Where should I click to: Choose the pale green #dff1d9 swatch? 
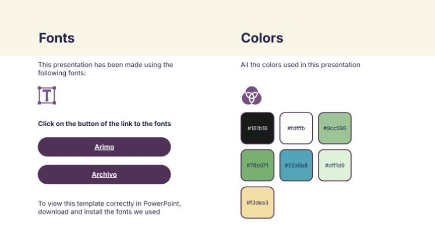coord(335,165)
